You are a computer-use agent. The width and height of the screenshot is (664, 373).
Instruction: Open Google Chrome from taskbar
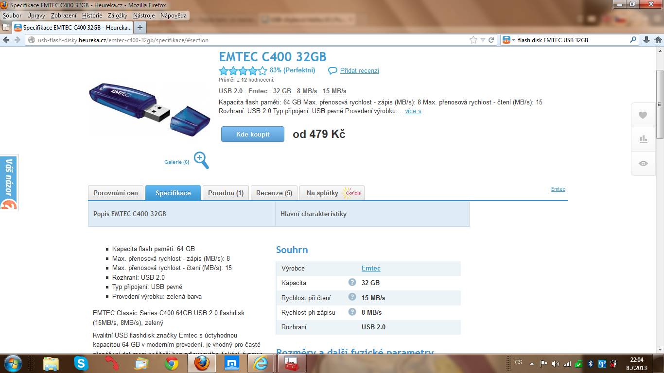point(171,363)
